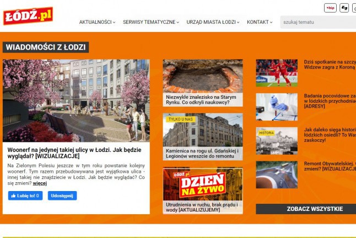Click the HISTORIA badge on thumbnail
Image resolution: width=356 pixels, height=238 pixels.
(x=267, y=133)
